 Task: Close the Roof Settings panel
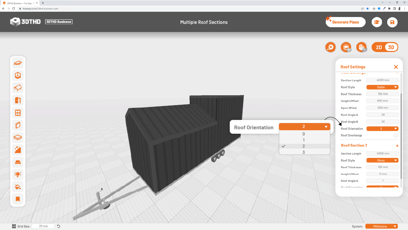point(396,67)
